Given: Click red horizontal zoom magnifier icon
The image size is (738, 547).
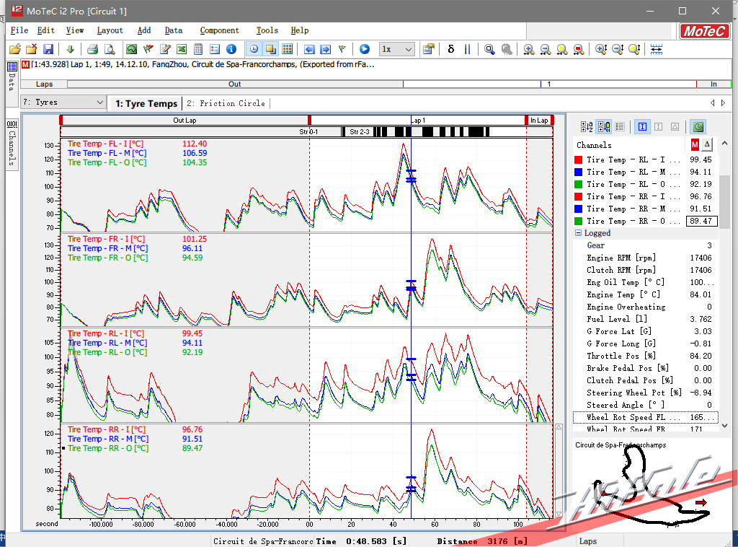Looking at the screenshot, I should pyautogui.click(x=579, y=49).
